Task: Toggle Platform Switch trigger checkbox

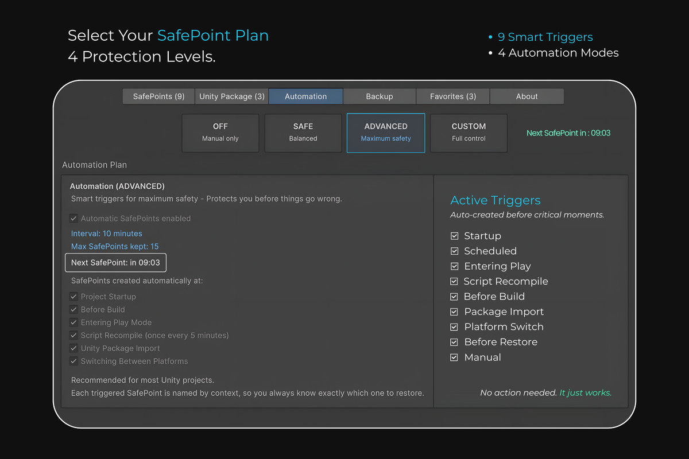Action: (454, 327)
